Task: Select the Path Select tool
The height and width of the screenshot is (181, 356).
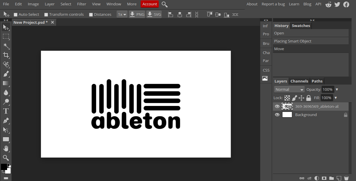Action: point(6,130)
